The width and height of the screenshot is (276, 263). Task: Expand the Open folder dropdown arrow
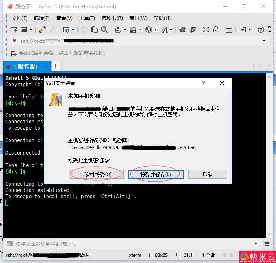tap(31, 30)
